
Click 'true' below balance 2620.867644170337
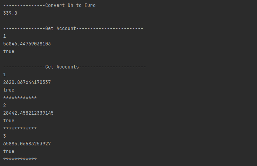[9, 90]
